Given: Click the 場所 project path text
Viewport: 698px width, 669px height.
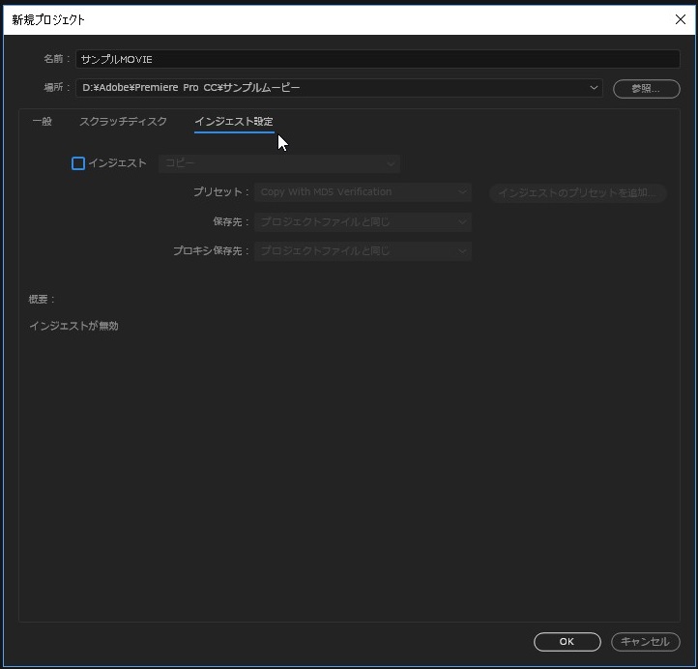Looking at the screenshot, I should (190, 88).
